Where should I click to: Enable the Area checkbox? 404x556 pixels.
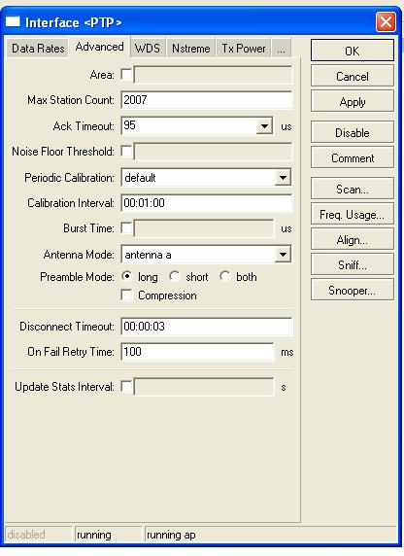pos(126,75)
